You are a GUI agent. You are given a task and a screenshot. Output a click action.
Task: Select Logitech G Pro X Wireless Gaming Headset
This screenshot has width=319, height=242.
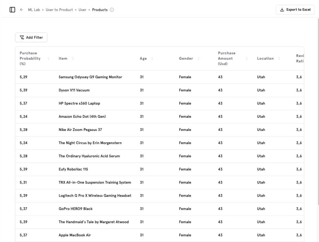coord(95,195)
